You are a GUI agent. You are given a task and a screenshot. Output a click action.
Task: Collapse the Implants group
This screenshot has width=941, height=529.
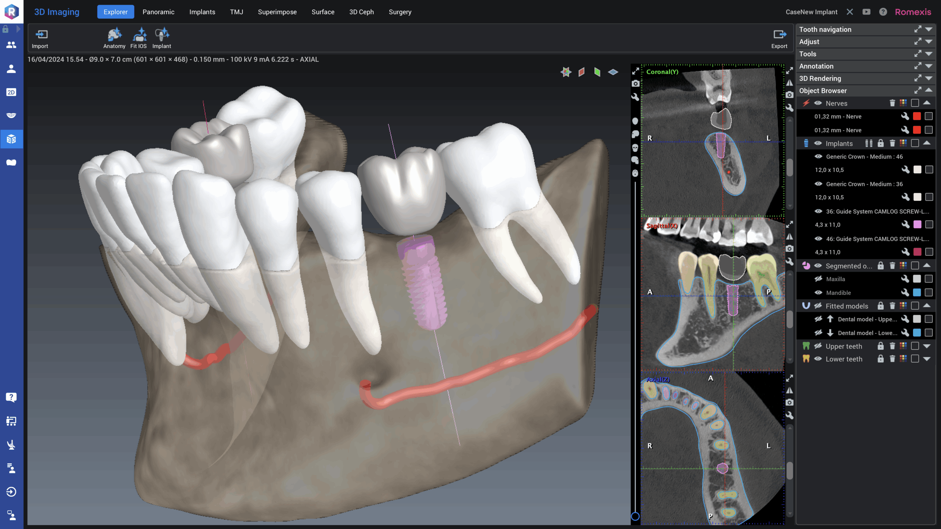(x=927, y=143)
